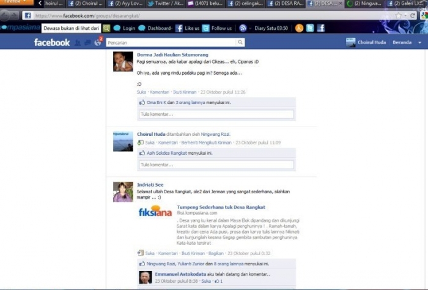Reload the page with refresh icon
Screen dimensions: 428x290
point(413,15)
